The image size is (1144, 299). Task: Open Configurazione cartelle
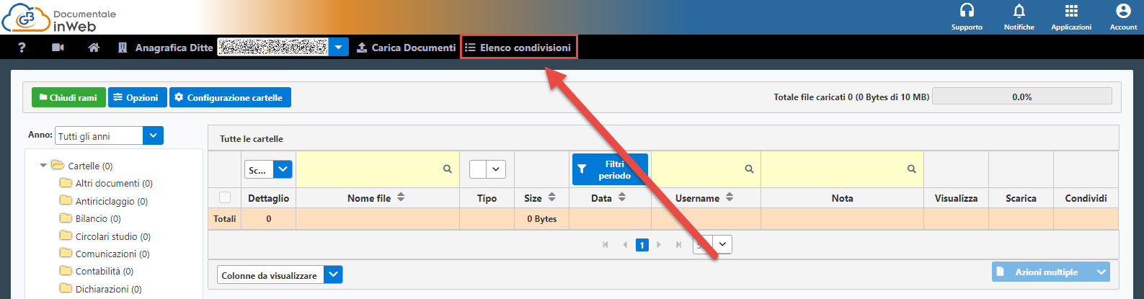pyautogui.click(x=230, y=97)
